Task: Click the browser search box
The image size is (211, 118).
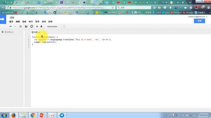Action: (134, 8)
